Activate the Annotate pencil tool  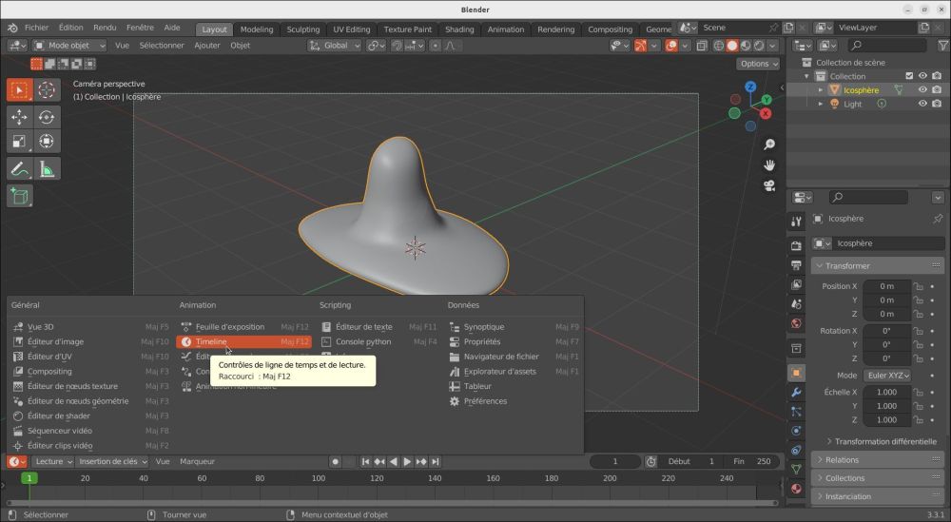[19, 169]
